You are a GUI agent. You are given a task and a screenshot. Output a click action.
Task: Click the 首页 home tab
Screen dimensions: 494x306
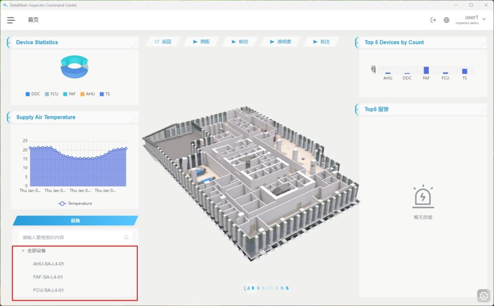33,20
